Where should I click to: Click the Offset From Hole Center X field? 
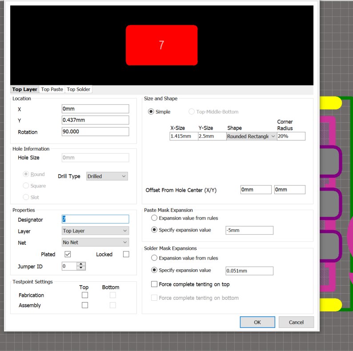point(256,190)
